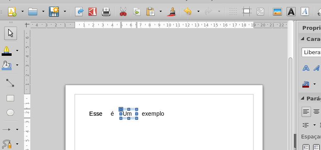Choose the Curve freeform drawing tool
The image size is (321, 150).
(7, 144)
